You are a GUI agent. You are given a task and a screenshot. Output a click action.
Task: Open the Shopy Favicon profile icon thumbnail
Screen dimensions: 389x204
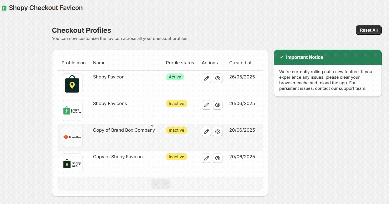pos(72,84)
